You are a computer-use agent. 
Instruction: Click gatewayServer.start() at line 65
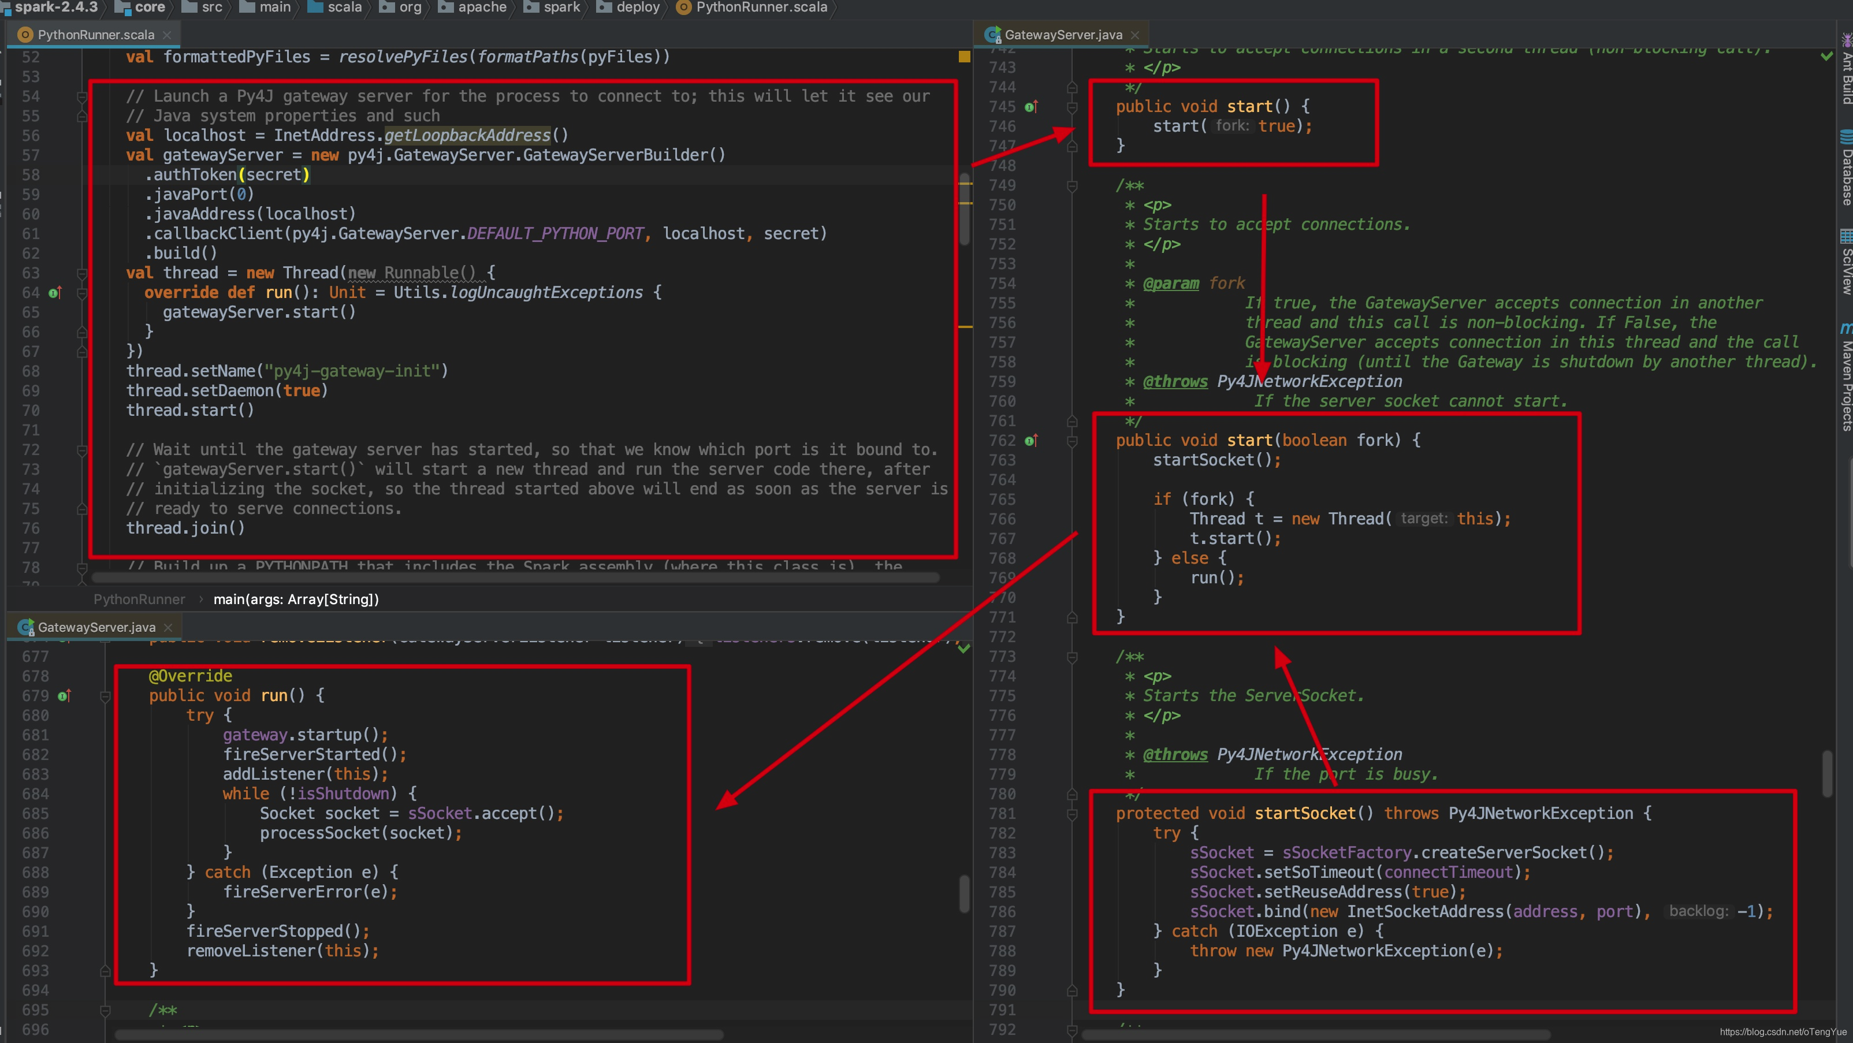coord(259,312)
